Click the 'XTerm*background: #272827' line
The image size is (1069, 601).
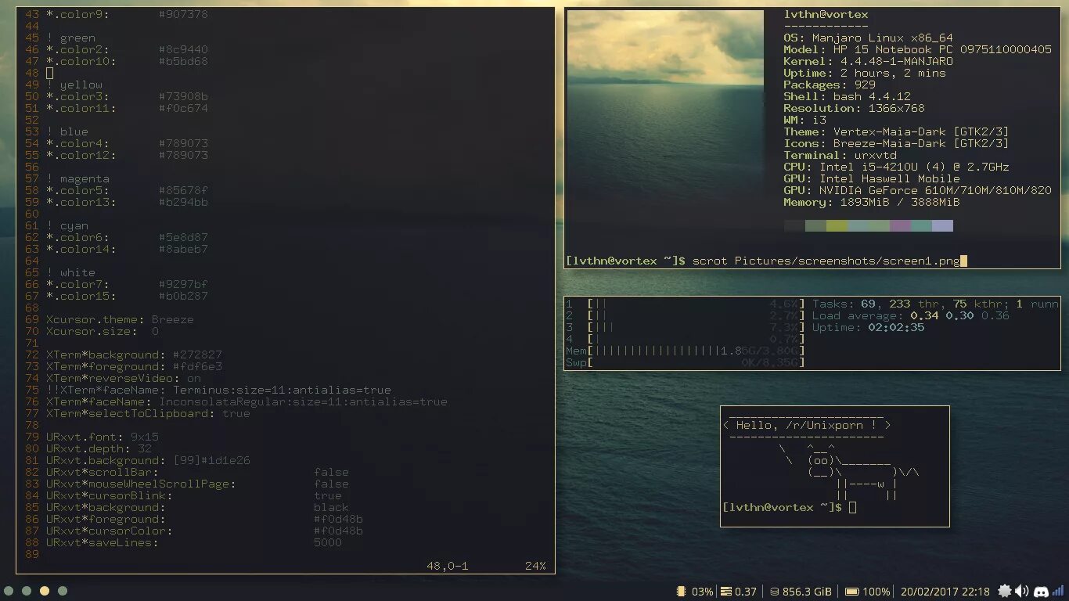click(134, 354)
